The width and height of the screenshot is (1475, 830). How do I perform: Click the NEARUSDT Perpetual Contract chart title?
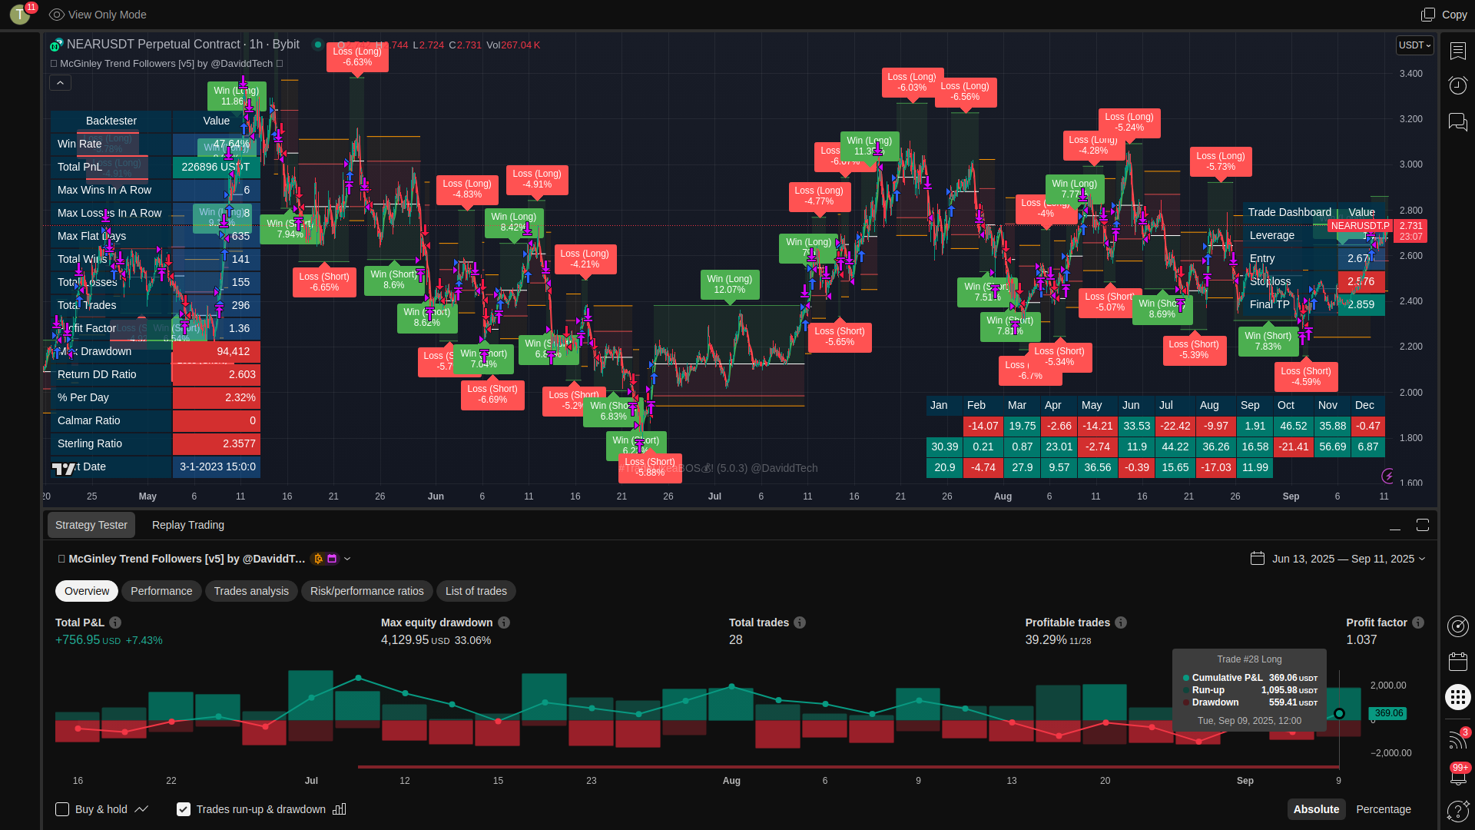click(x=183, y=45)
